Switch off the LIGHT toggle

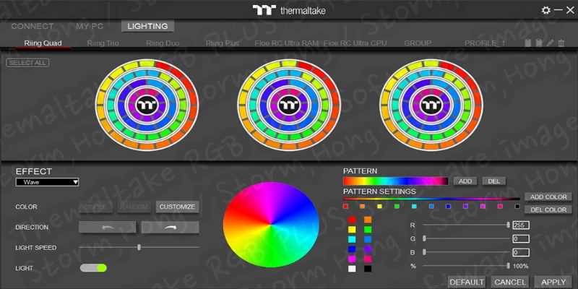pos(93,268)
